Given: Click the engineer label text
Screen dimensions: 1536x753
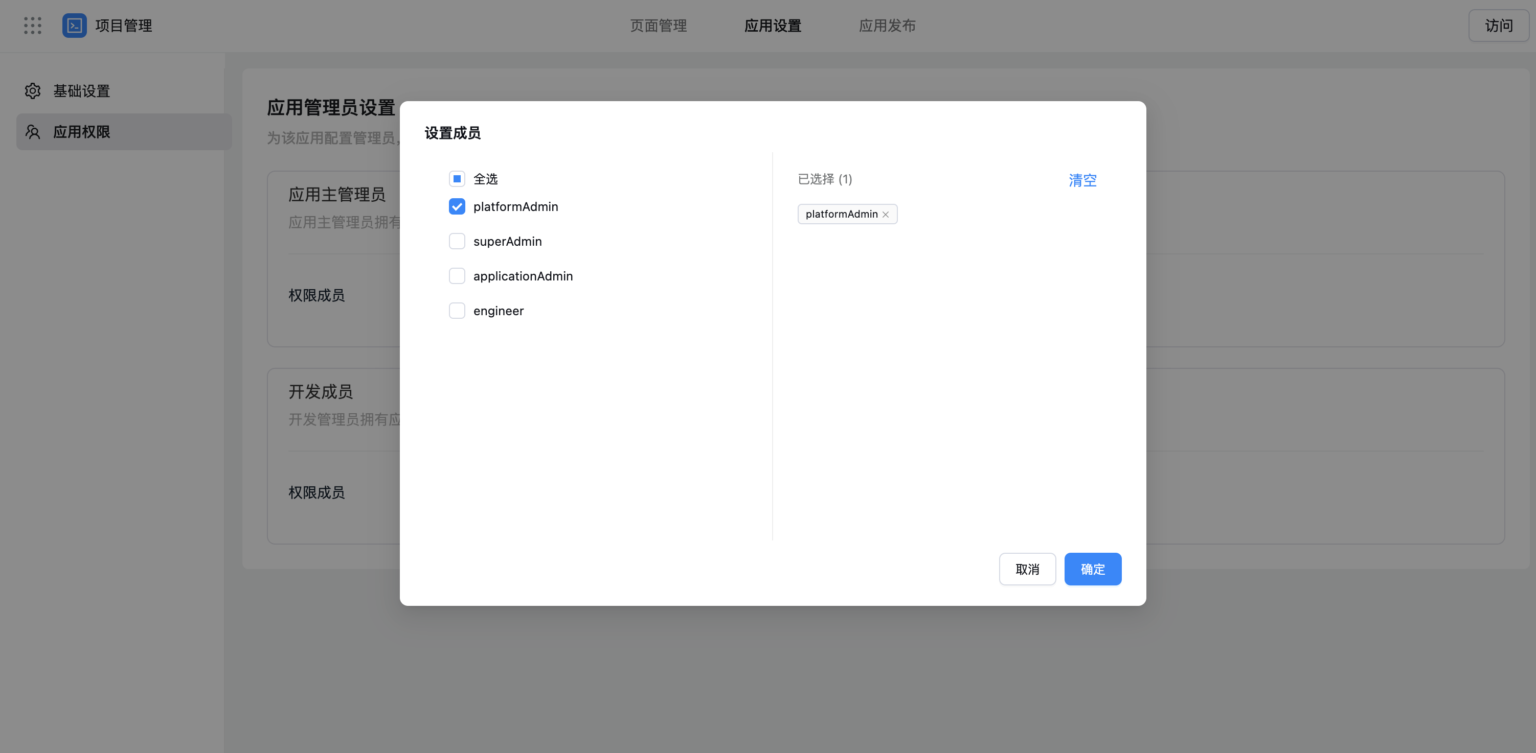Looking at the screenshot, I should tap(499, 311).
